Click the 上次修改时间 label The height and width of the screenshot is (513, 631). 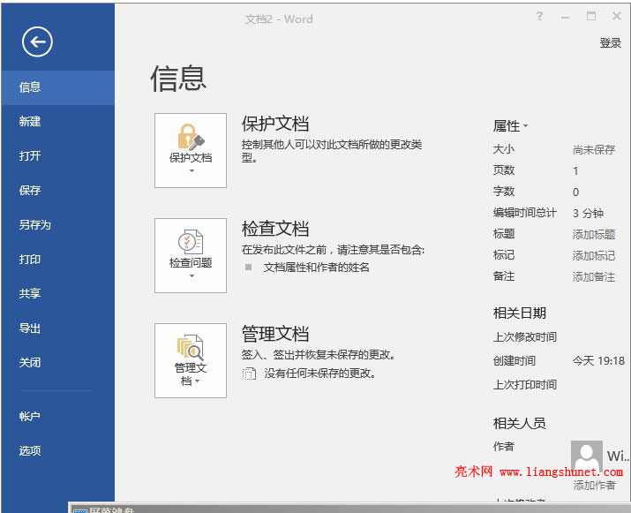(x=525, y=337)
